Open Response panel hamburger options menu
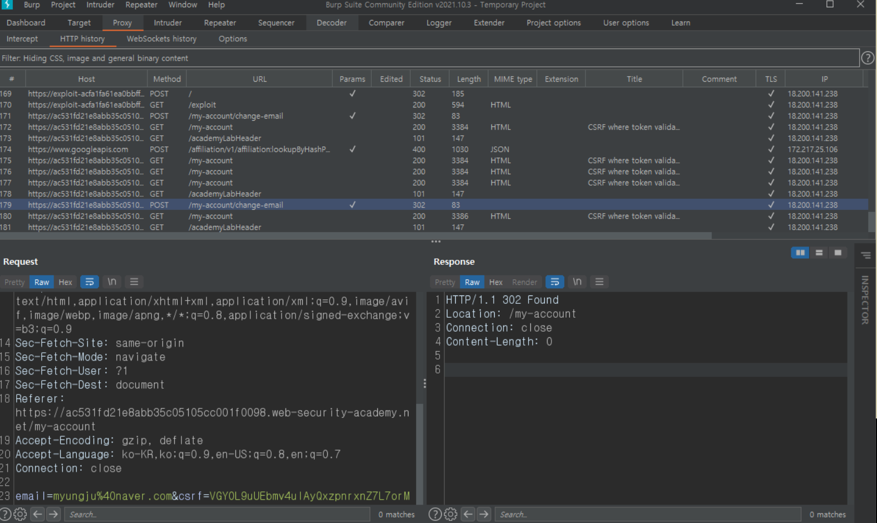The width and height of the screenshot is (877, 523). pos(599,282)
